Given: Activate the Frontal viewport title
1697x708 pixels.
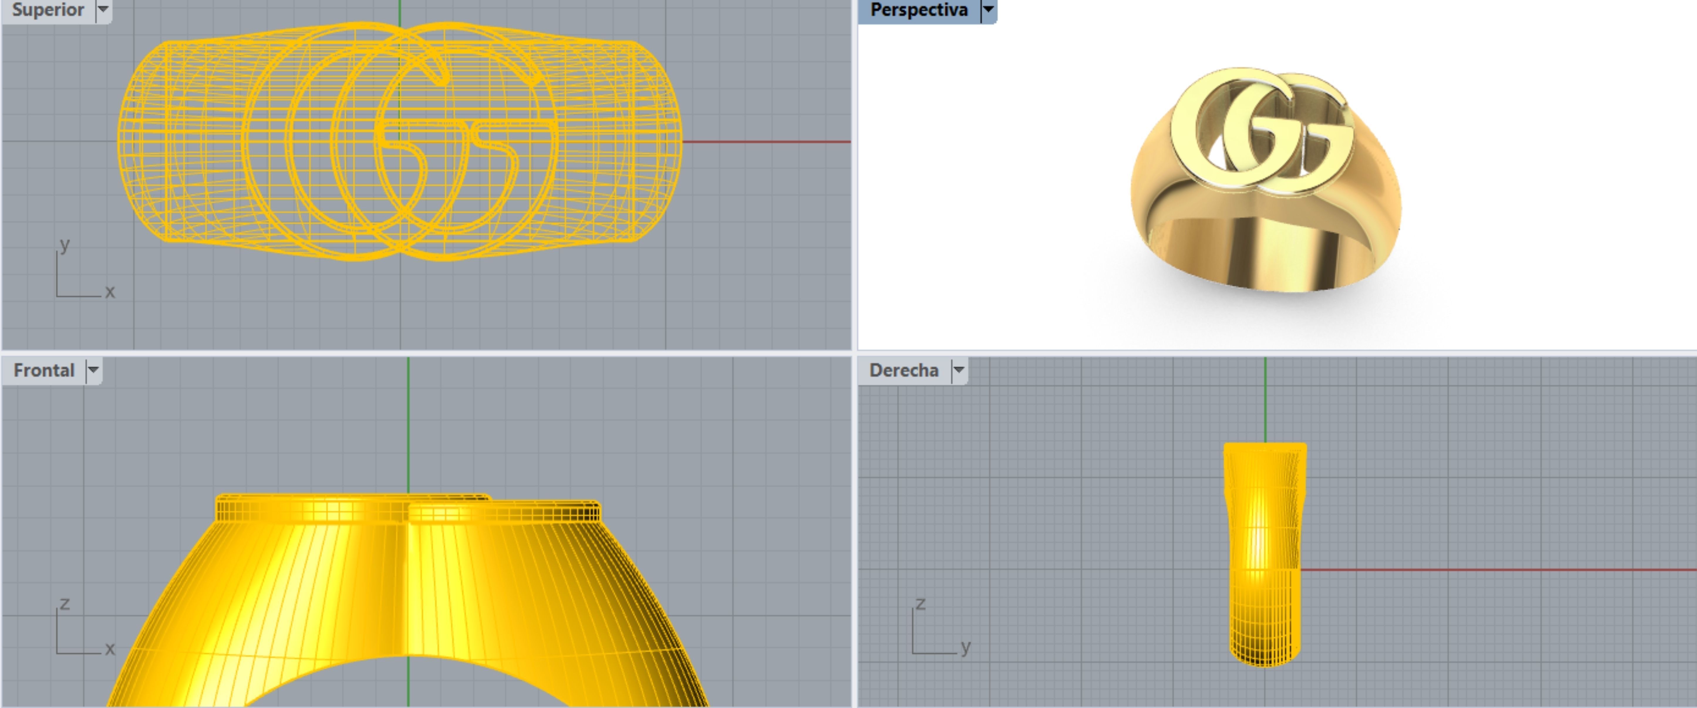Looking at the screenshot, I should [44, 370].
